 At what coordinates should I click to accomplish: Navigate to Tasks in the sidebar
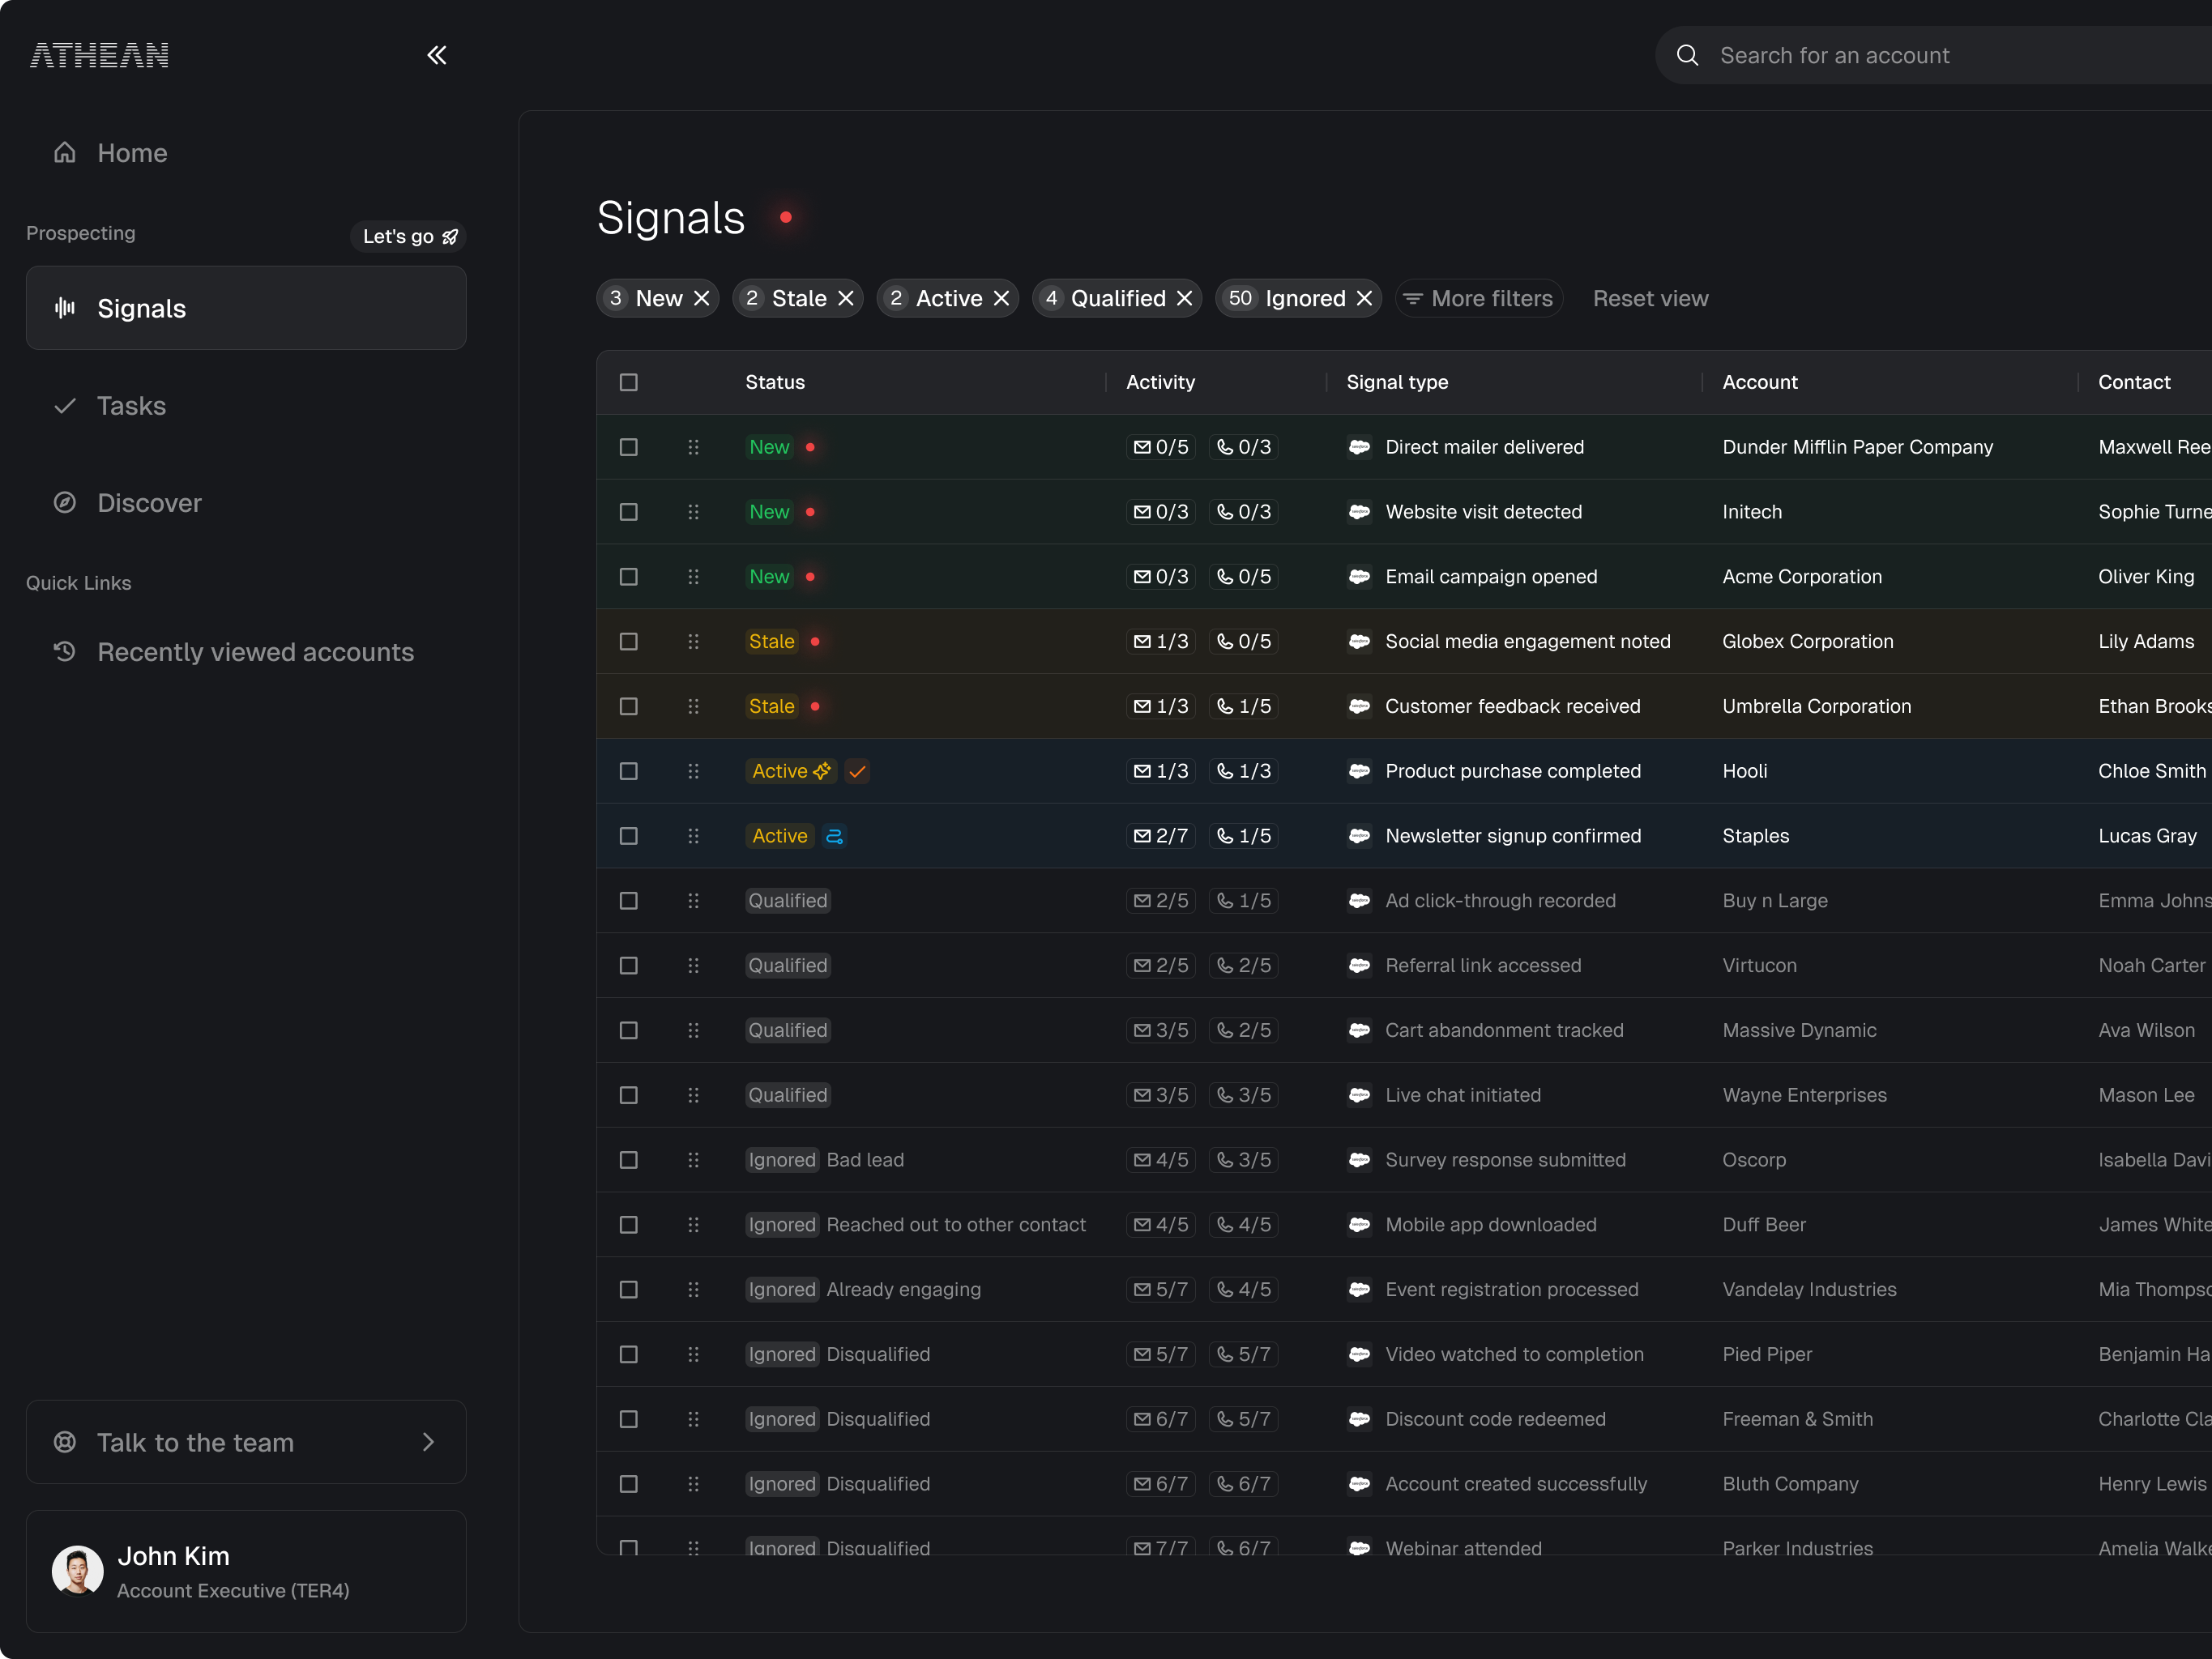131,406
